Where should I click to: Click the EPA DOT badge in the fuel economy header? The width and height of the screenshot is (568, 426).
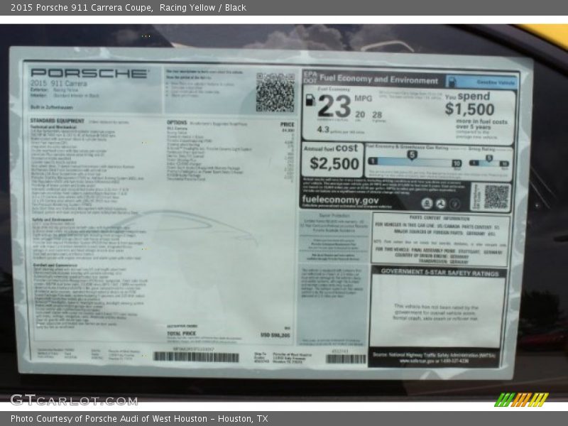pos(310,77)
